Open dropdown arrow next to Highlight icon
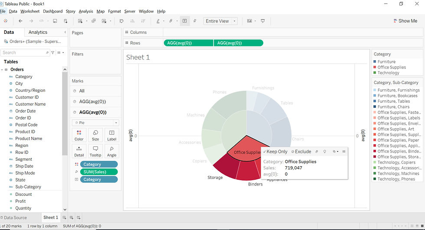 (x=164, y=21)
